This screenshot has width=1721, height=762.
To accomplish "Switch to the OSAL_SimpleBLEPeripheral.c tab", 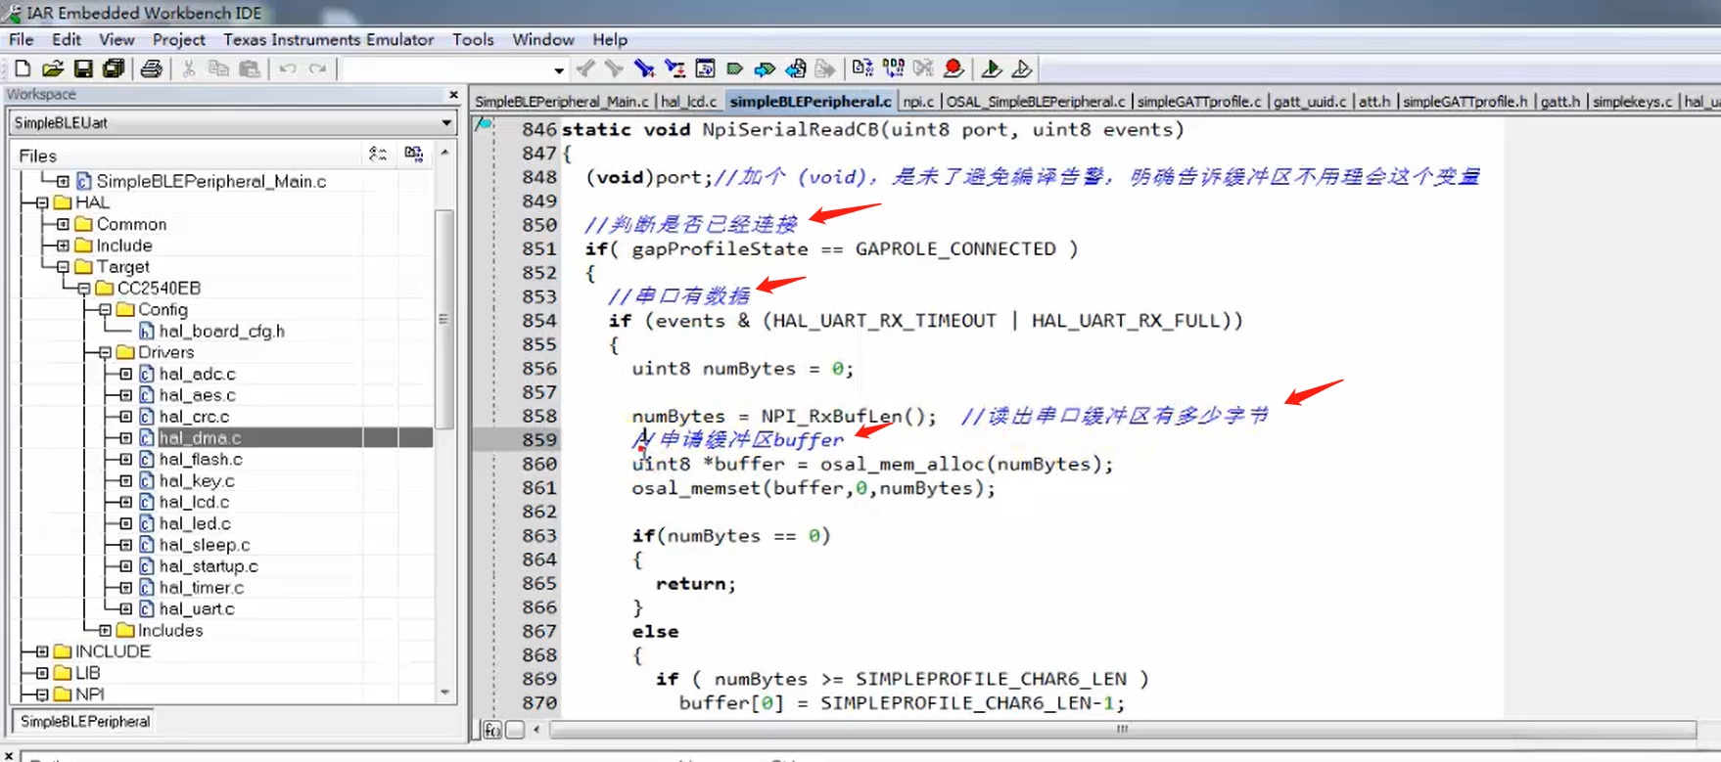I will tap(1036, 102).
